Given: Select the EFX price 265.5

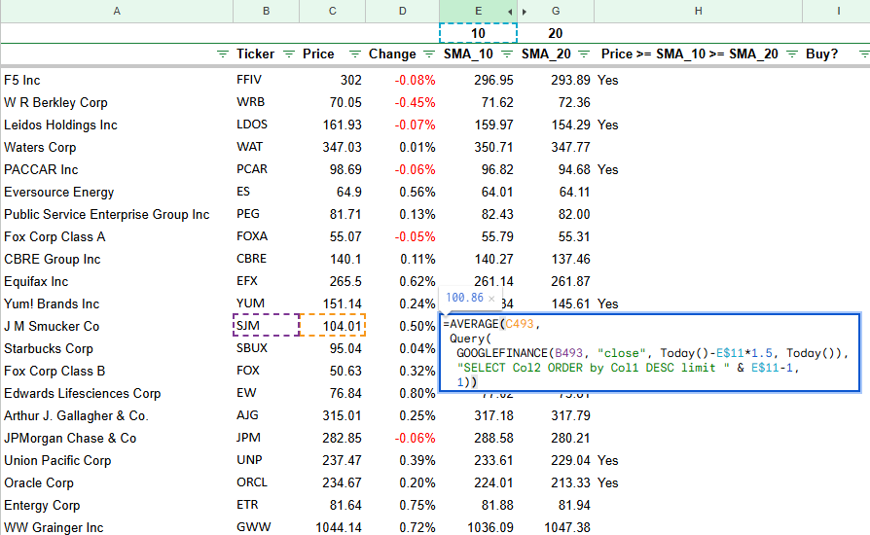Looking at the screenshot, I should pos(333,282).
